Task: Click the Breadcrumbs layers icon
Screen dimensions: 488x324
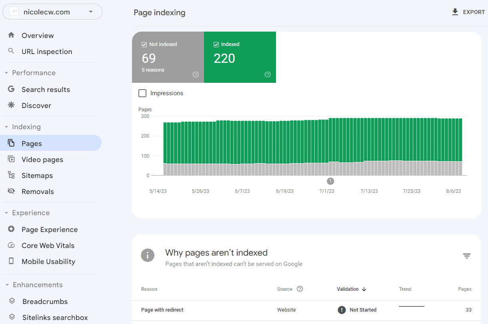Action: [x=12, y=301]
